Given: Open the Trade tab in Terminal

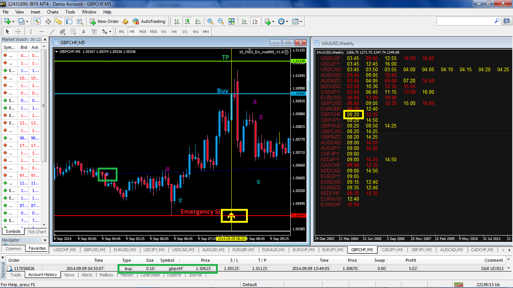Looking at the screenshot, I should tap(16, 275).
